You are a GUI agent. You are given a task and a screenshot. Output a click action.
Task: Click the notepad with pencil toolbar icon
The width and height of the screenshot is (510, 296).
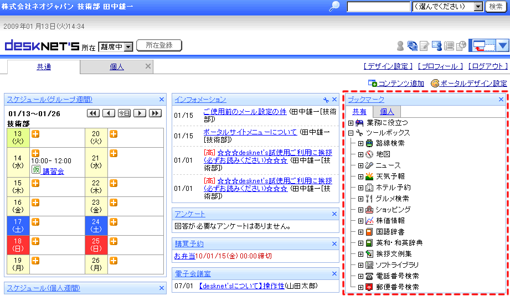[424, 46]
